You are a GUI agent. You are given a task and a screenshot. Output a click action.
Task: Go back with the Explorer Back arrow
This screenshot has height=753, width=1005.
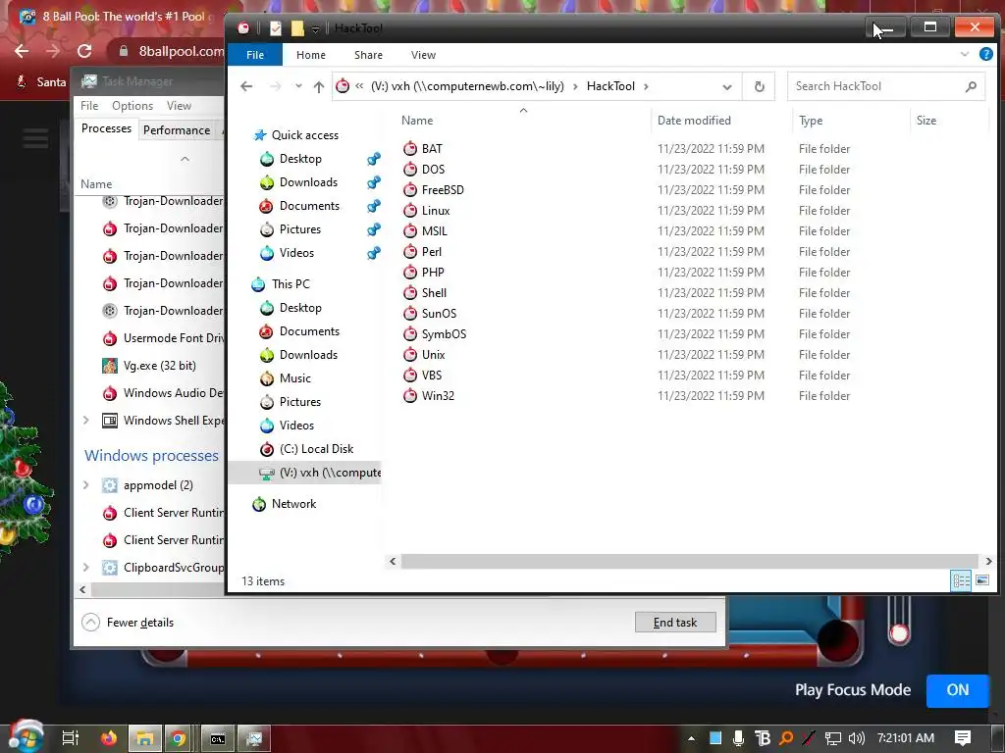click(246, 86)
